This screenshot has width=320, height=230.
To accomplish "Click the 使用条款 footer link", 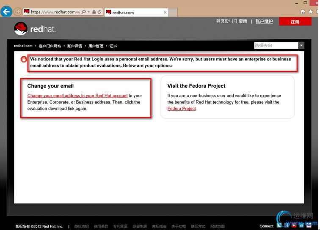I will [101, 226].
